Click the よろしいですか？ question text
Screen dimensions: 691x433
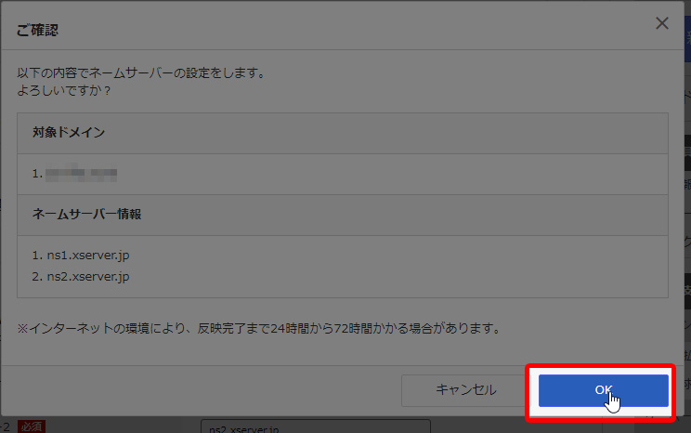(x=64, y=91)
